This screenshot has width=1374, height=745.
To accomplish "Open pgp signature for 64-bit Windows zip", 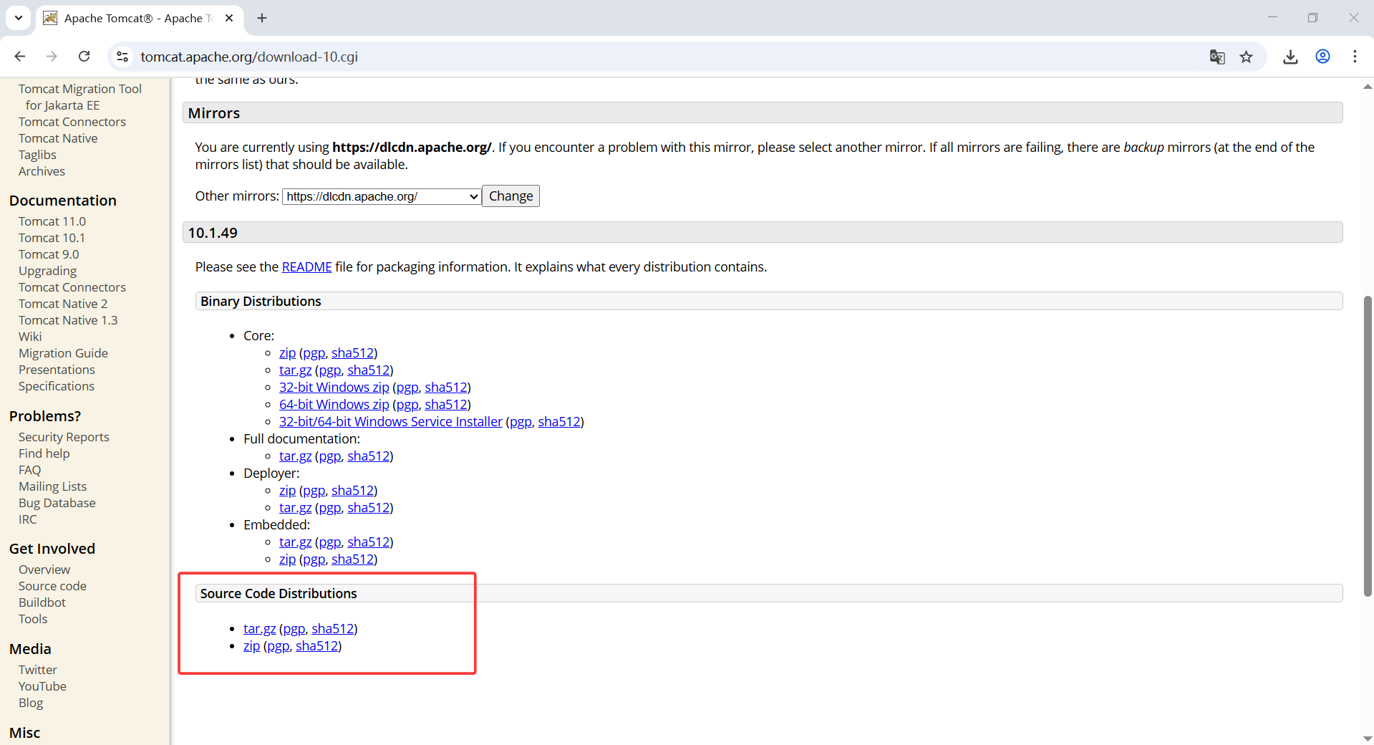I will pos(407,405).
